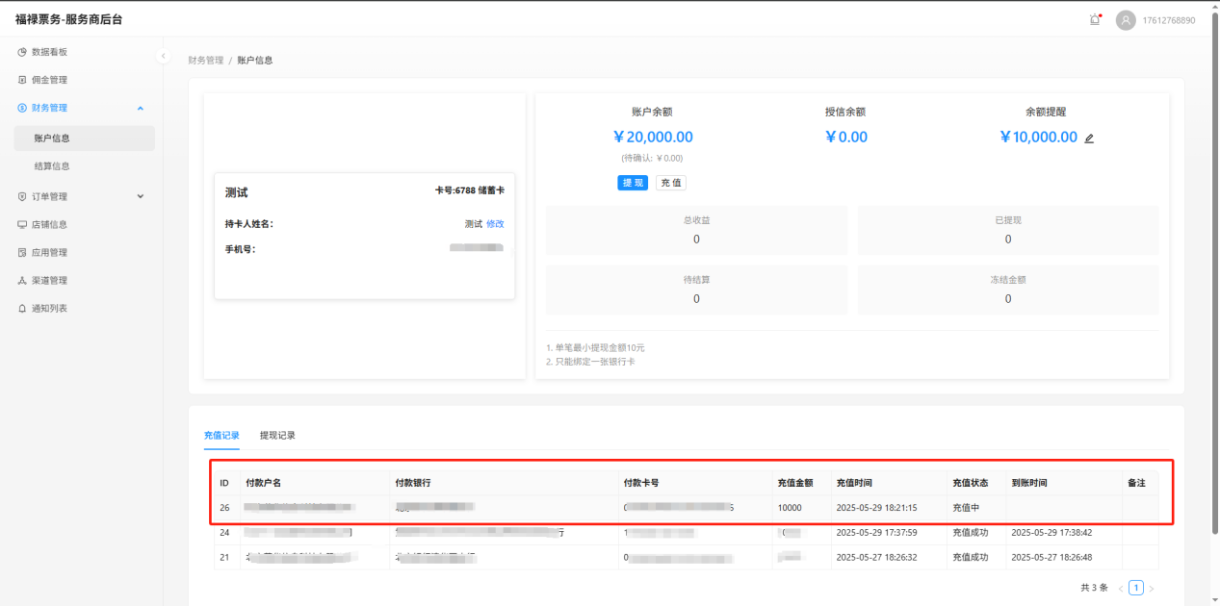This screenshot has height=606, width=1220.
Task: Open 渠道管理 in sidebar
Action: (49, 280)
